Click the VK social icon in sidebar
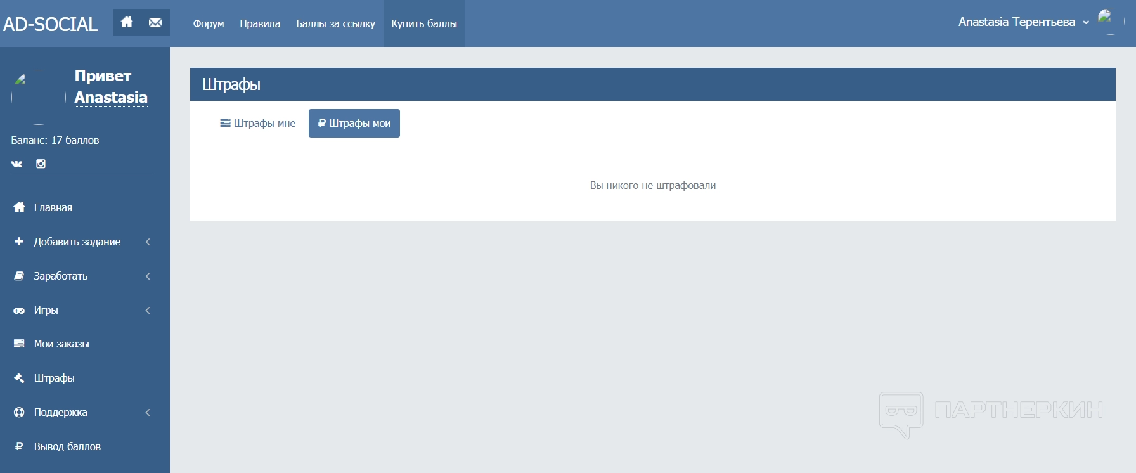The height and width of the screenshot is (473, 1136). 16,164
